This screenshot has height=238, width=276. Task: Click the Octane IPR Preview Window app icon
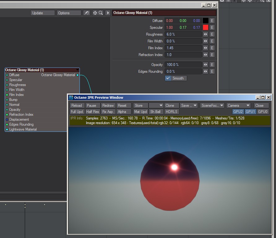coord(71,97)
